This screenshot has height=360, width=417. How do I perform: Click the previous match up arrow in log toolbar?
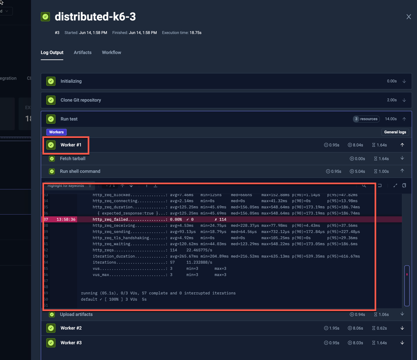tap(122, 185)
